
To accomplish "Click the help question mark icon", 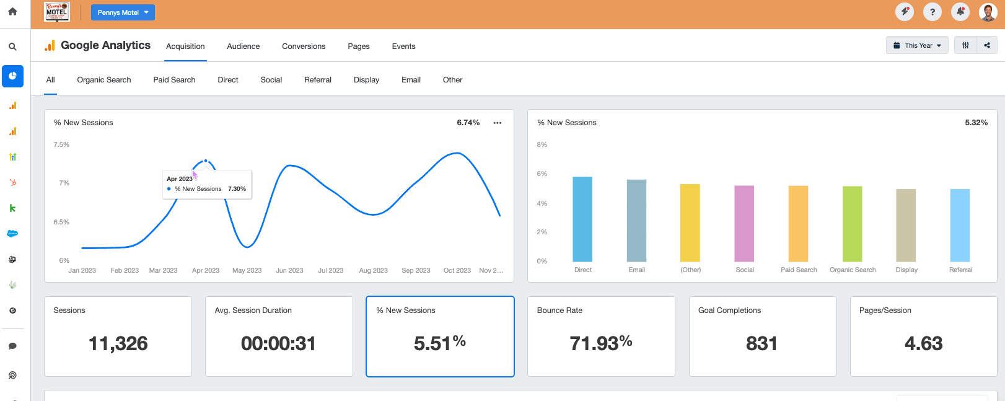I will point(932,12).
